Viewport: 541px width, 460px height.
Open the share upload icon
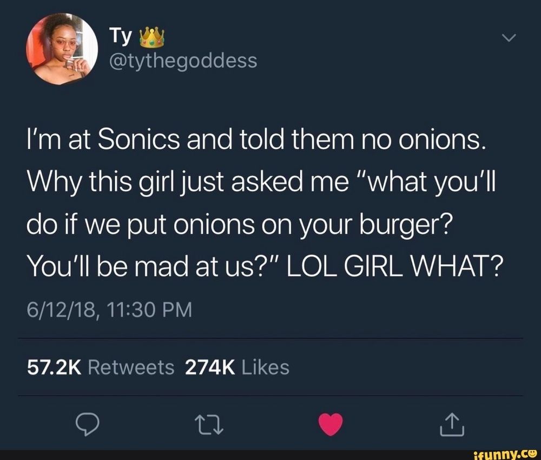(452, 424)
